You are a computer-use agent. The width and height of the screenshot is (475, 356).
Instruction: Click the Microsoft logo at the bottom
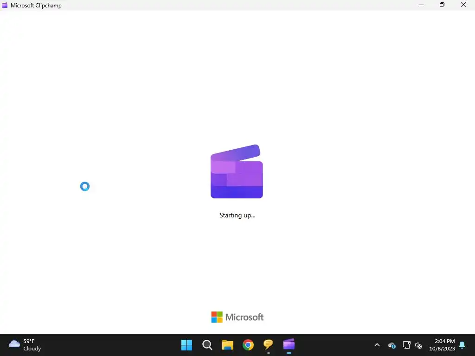(x=237, y=317)
